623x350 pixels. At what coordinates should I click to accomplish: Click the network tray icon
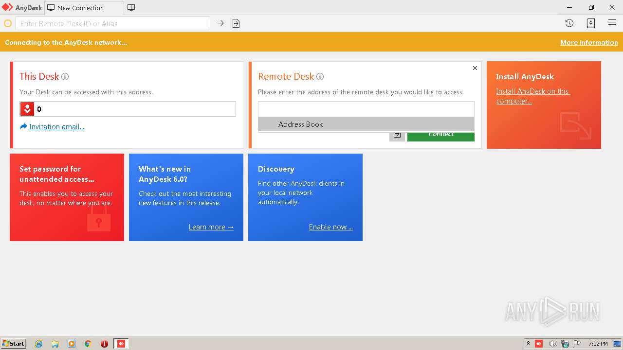pyautogui.click(x=565, y=344)
